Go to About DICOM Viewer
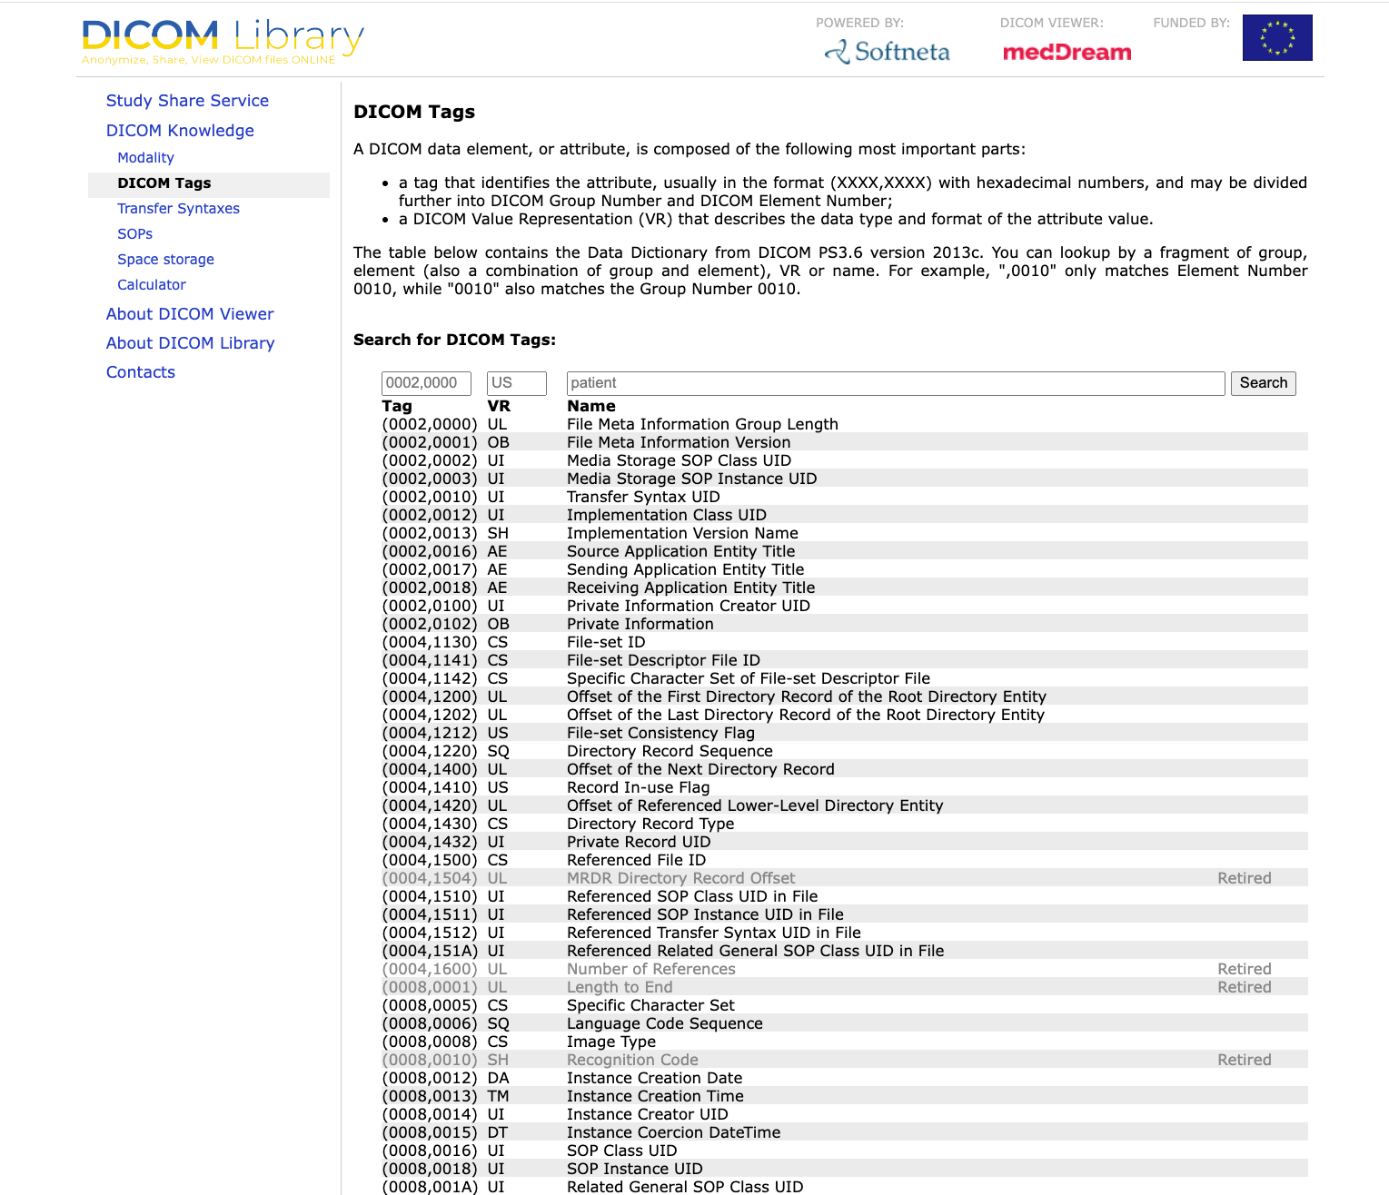 (x=190, y=314)
